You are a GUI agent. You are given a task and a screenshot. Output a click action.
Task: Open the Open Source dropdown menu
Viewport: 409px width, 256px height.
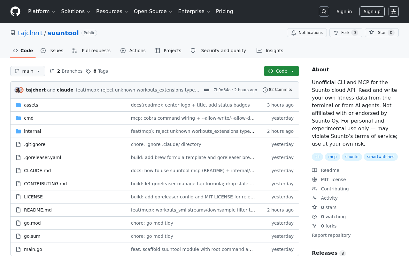[153, 12]
